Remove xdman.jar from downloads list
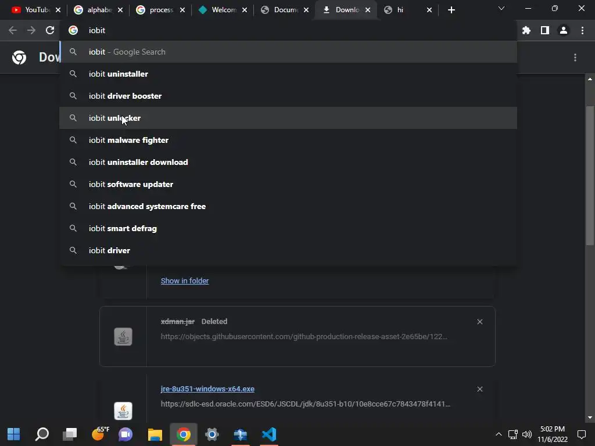The image size is (595, 446). click(x=479, y=322)
